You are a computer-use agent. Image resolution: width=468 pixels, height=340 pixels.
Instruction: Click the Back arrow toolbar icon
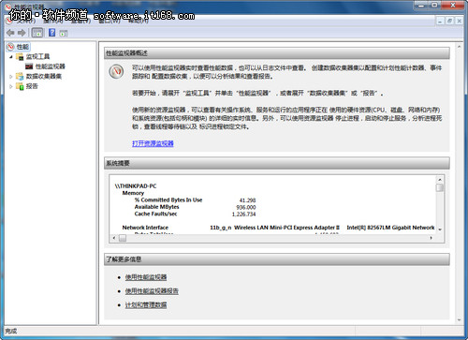[x=10, y=33]
